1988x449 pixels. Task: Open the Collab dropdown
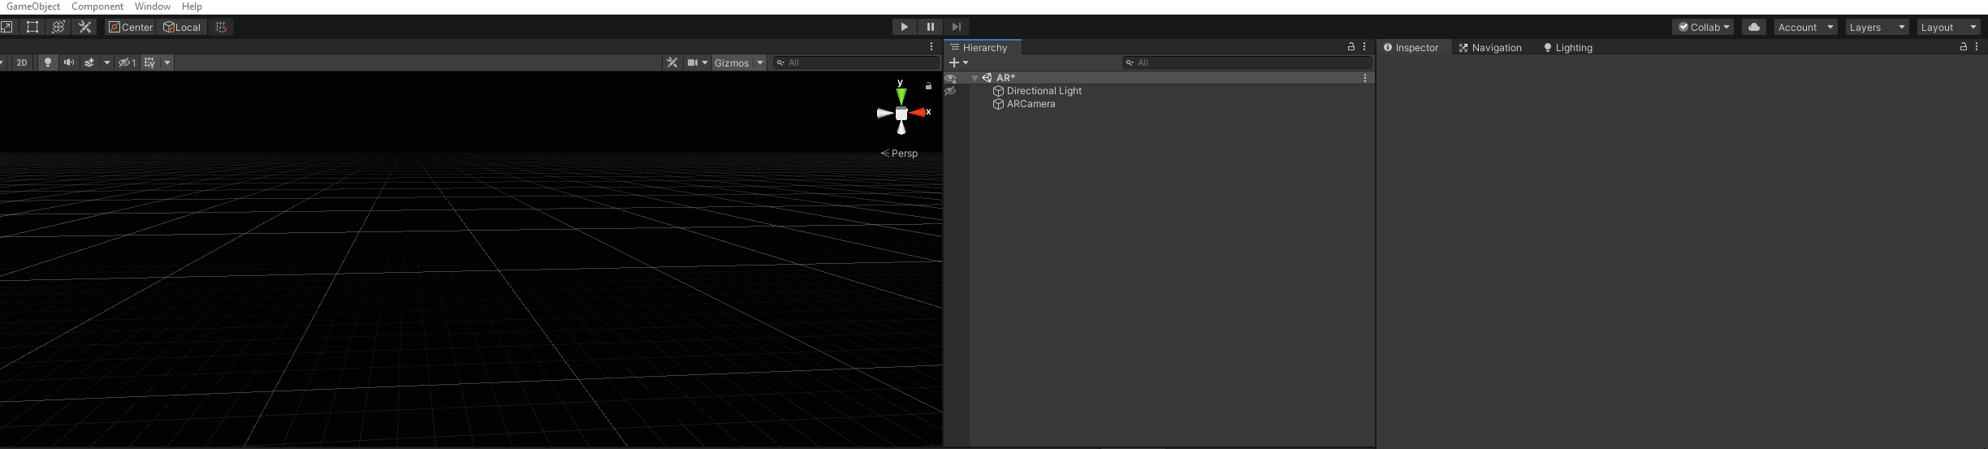point(1703,27)
